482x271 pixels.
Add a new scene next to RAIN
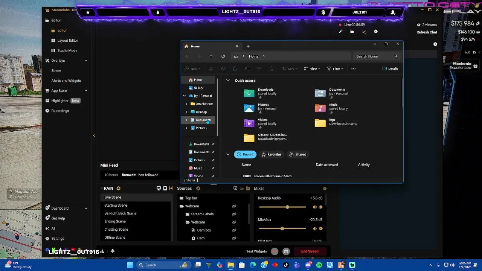[x=118, y=188]
